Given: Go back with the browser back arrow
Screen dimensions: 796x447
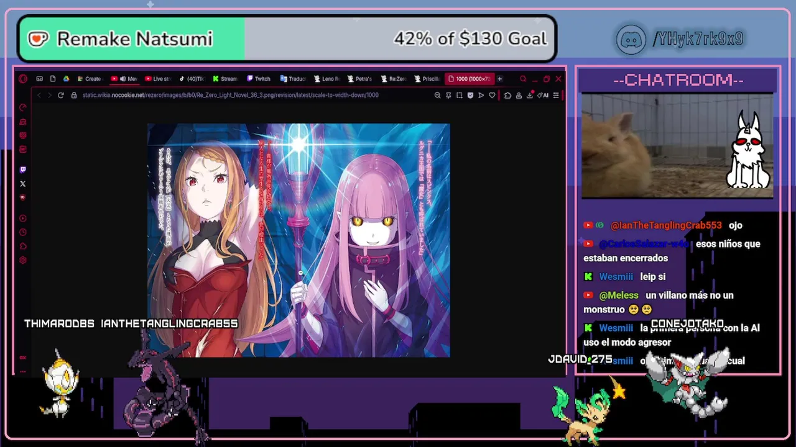Looking at the screenshot, I should pyautogui.click(x=39, y=95).
